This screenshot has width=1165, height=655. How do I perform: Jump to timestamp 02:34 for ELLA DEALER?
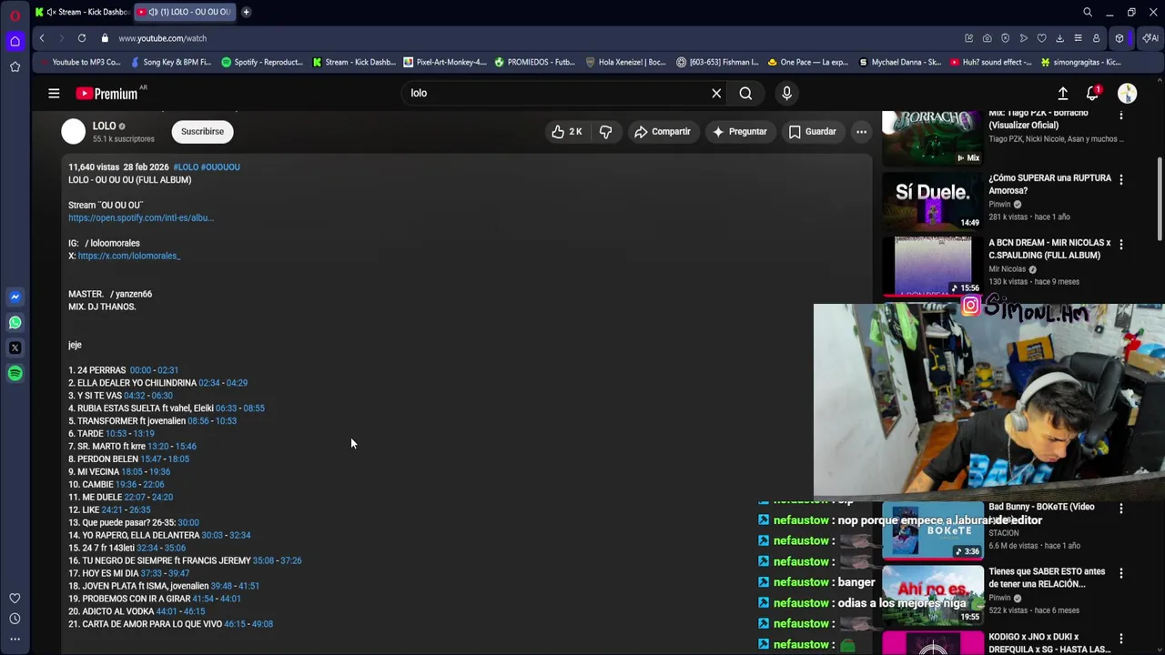pos(208,383)
